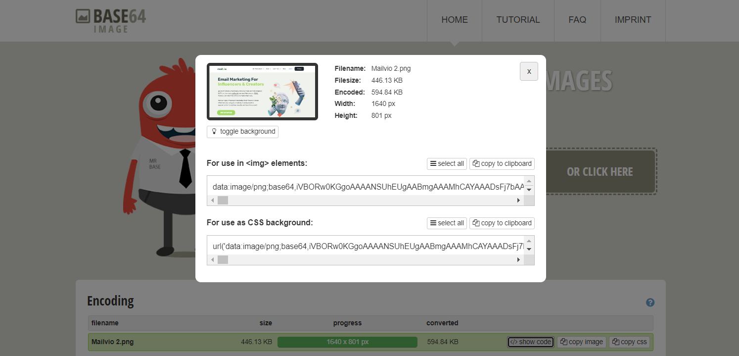Click the Mailvio 2.png preview thumbnail
The height and width of the screenshot is (356, 739).
click(262, 92)
